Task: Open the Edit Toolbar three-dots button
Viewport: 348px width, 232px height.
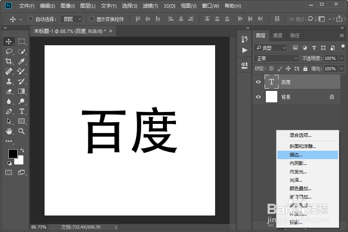Action: point(9,141)
